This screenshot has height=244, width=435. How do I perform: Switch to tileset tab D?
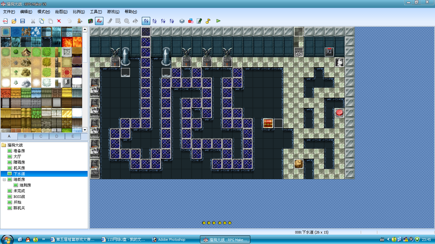coord(57,136)
